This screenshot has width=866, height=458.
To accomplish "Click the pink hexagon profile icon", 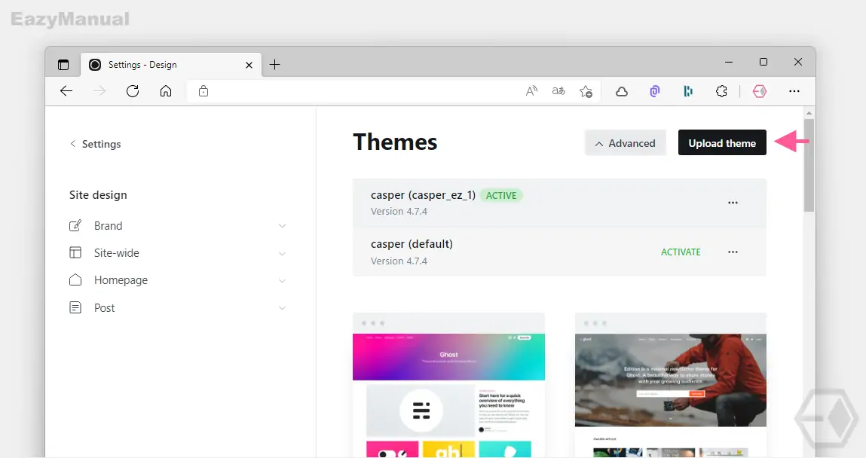I will tap(760, 91).
